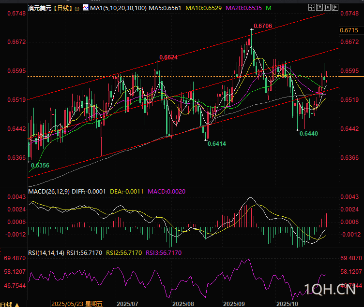
Task: Click the 0.6414 low price marker
Action: coord(216,144)
